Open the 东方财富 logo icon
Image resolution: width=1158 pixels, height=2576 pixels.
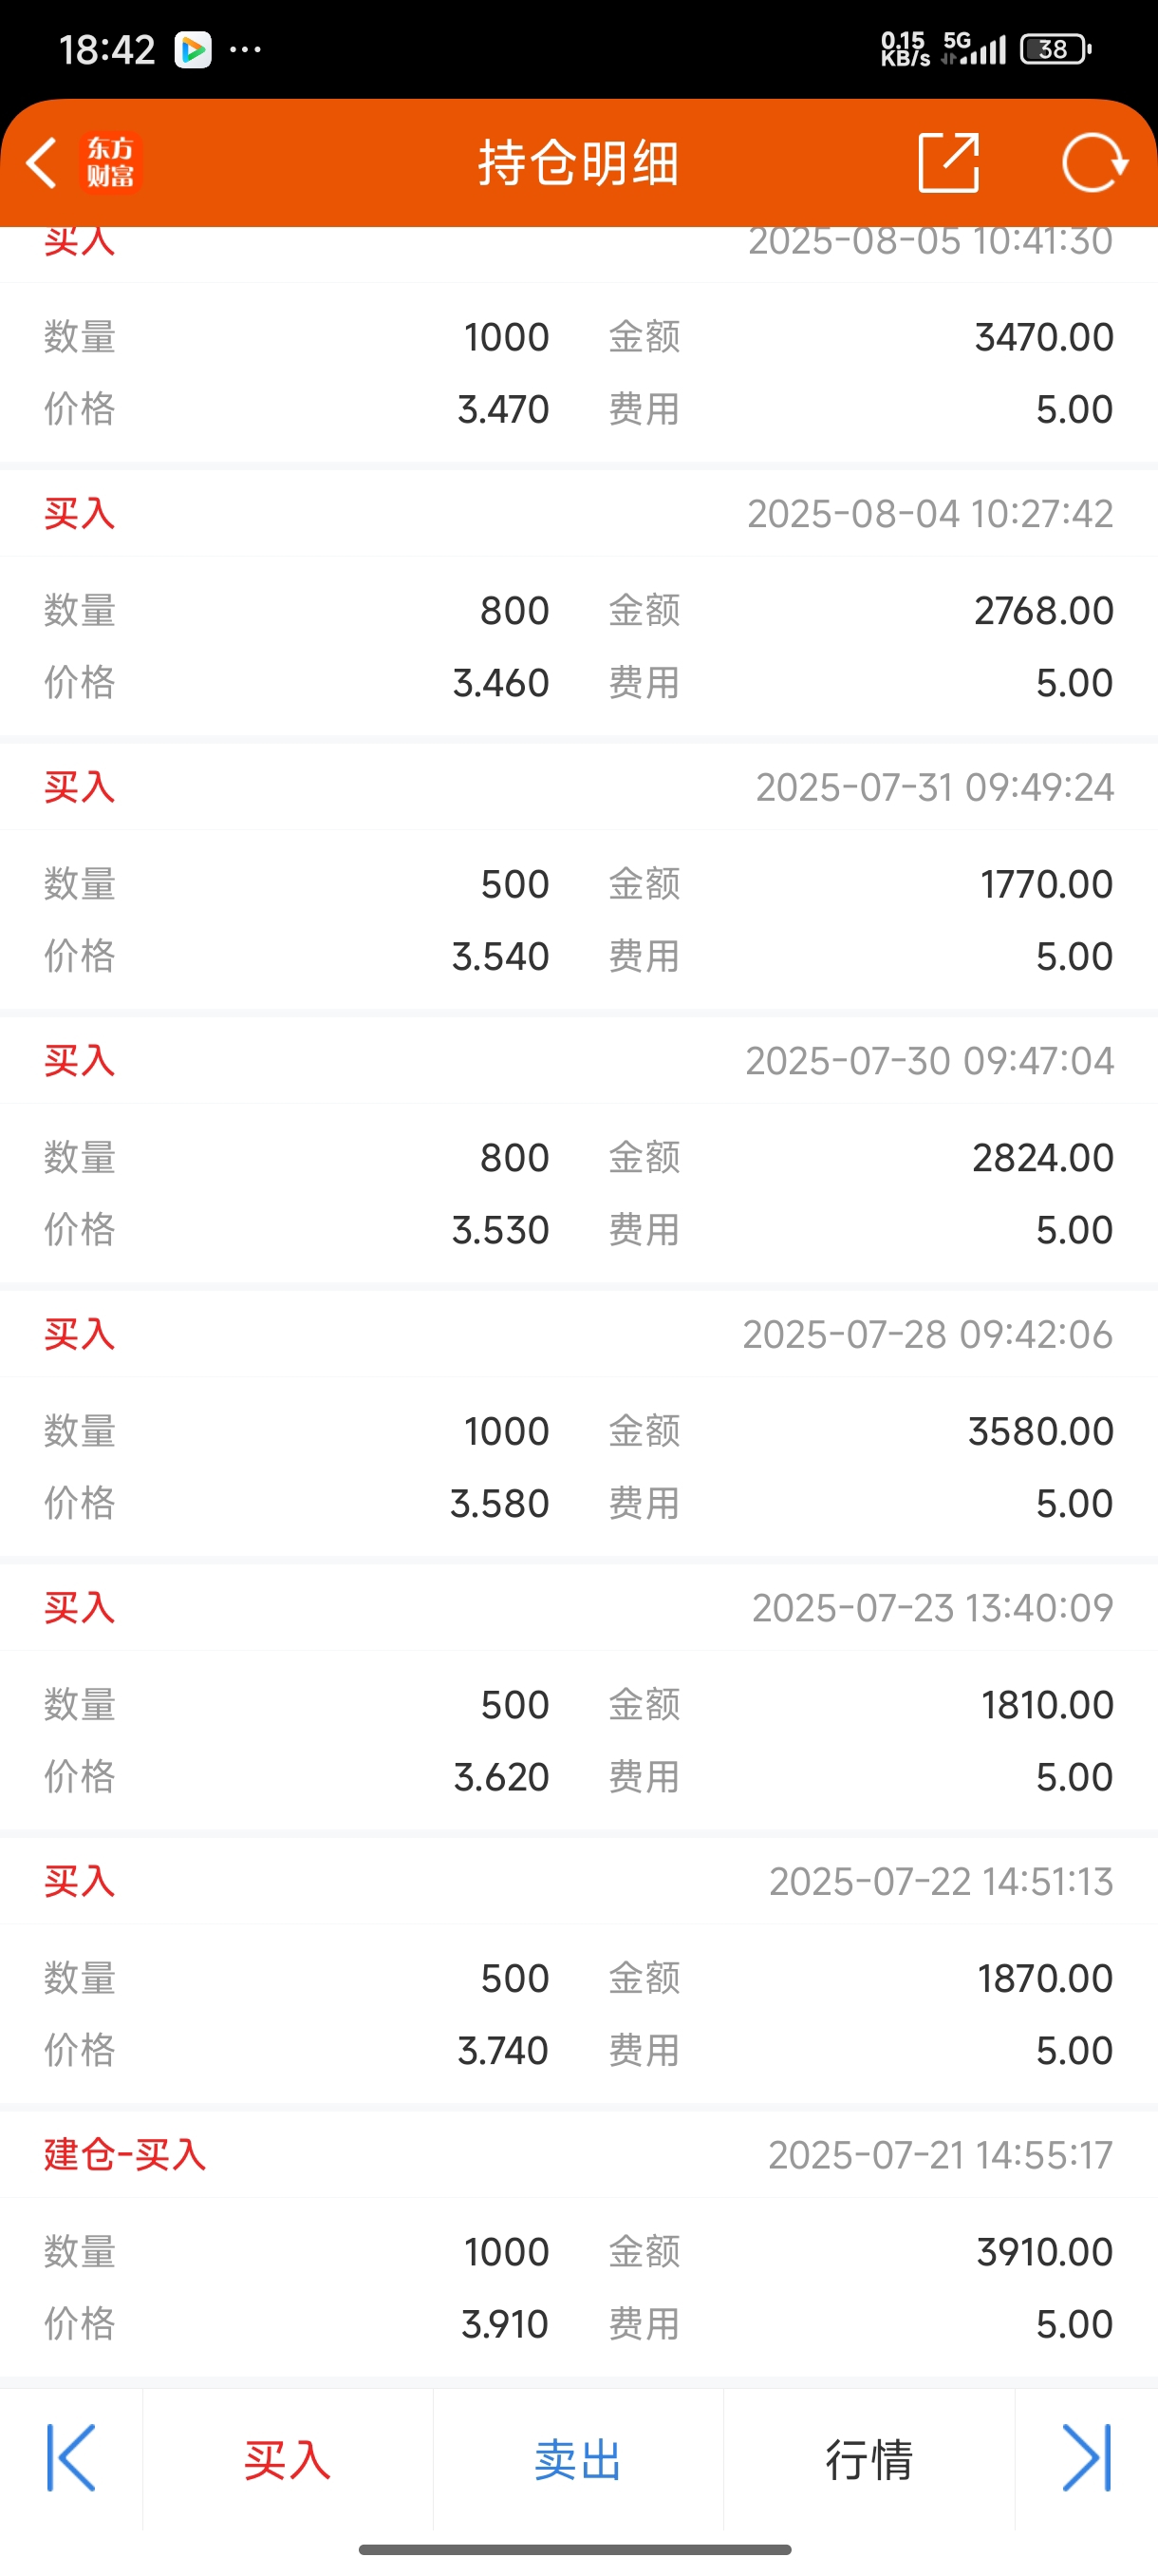pos(111,163)
